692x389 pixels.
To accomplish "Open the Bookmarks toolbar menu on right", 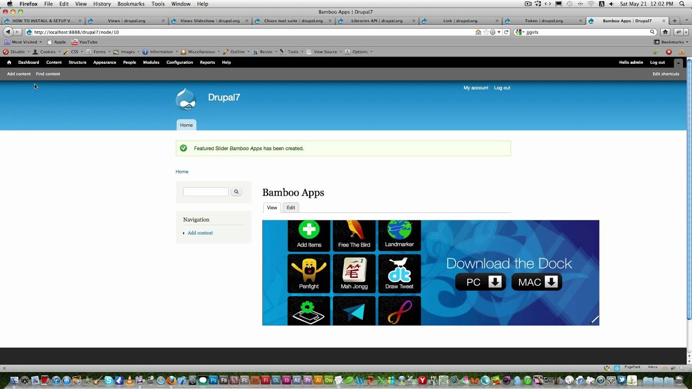I will point(671,42).
